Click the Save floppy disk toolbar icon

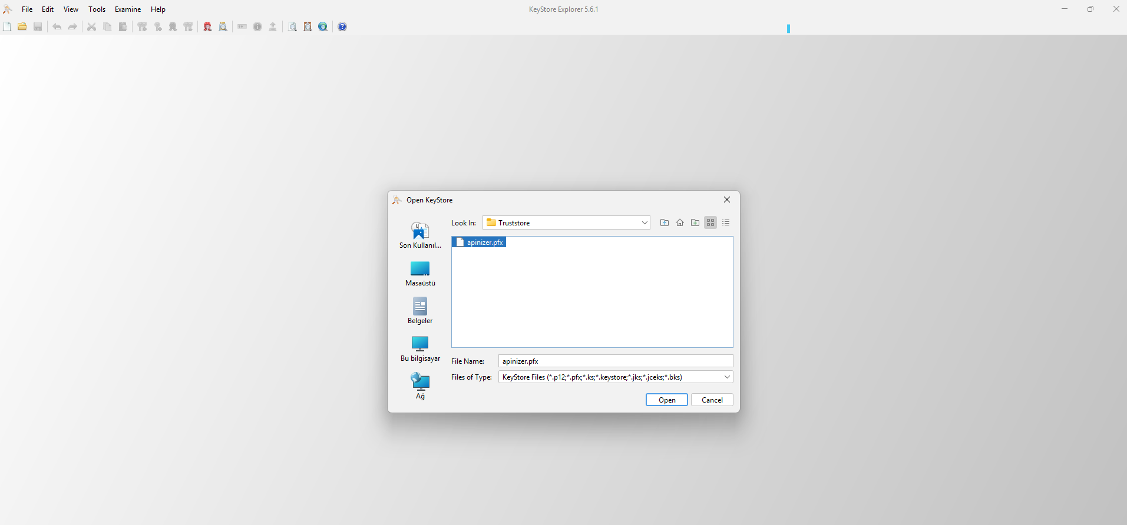(x=38, y=26)
